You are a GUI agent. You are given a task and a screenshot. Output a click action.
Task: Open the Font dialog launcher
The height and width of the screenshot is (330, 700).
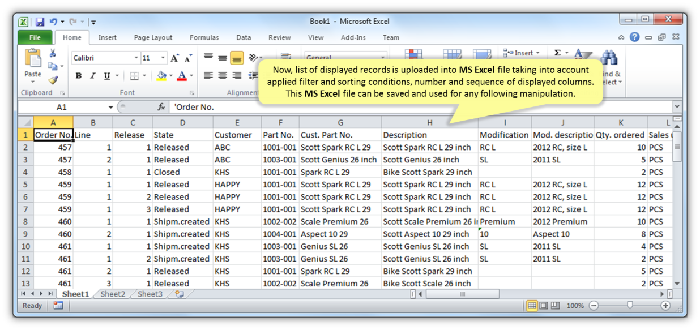pyautogui.click(x=191, y=93)
